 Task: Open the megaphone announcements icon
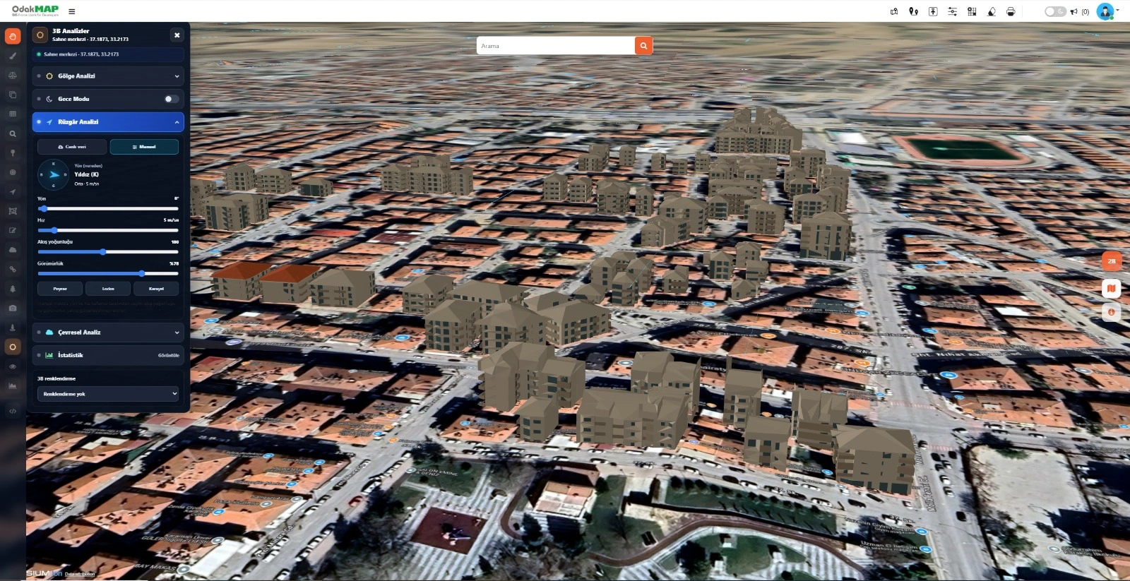pos(1074,11)
